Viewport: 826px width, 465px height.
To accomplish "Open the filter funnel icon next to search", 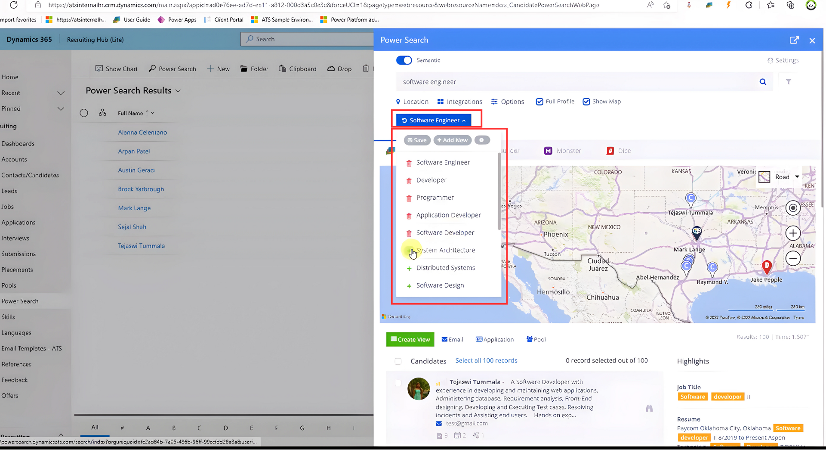I will 789,82.
